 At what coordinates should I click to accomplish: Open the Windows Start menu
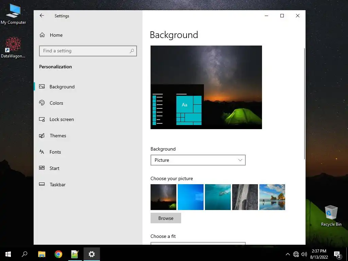coord(8,254)
